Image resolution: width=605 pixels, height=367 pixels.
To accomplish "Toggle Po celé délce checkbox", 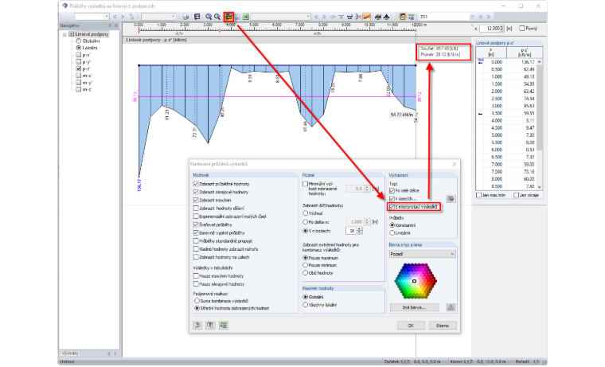I will click(392, 190).
